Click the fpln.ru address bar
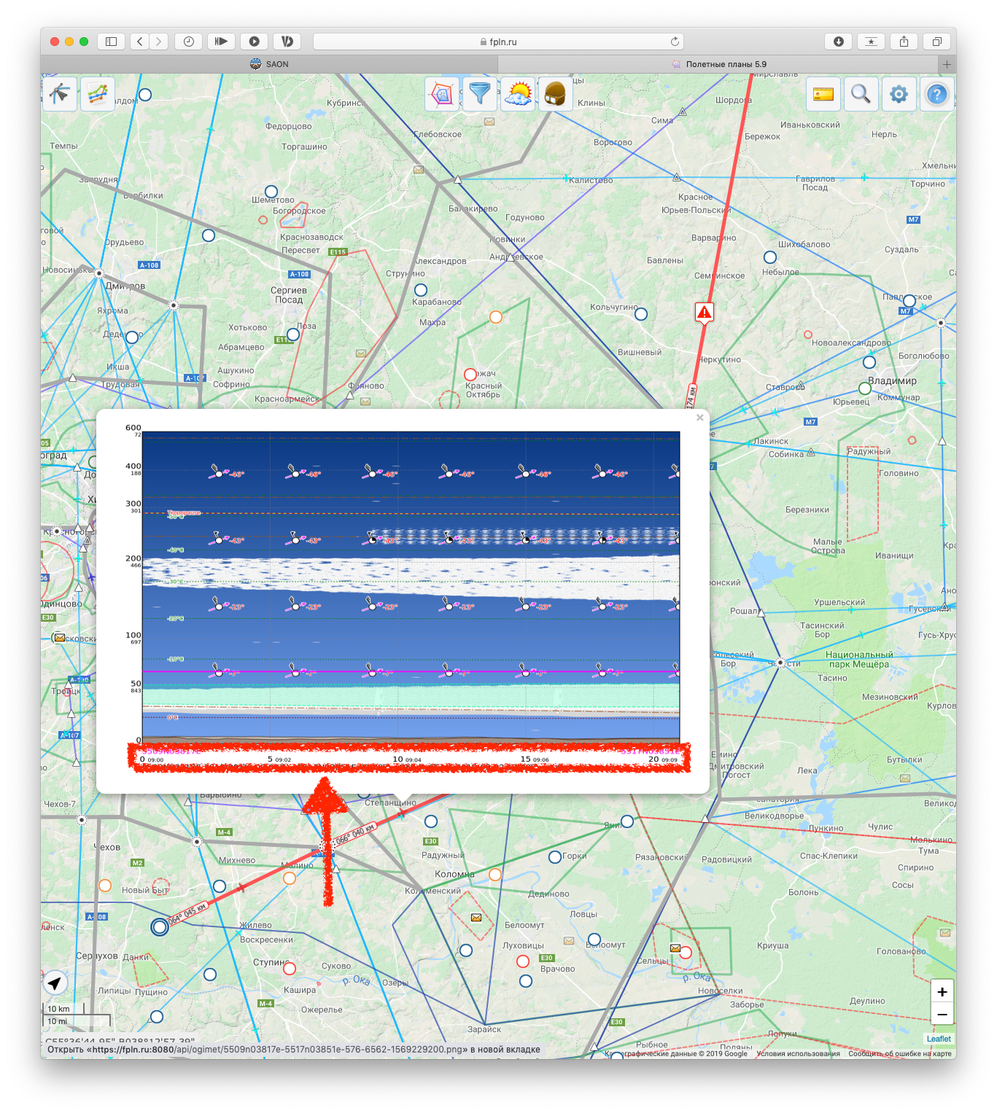Image resolution: width=997 pixels, height=1113 pixels. point(498,42)
